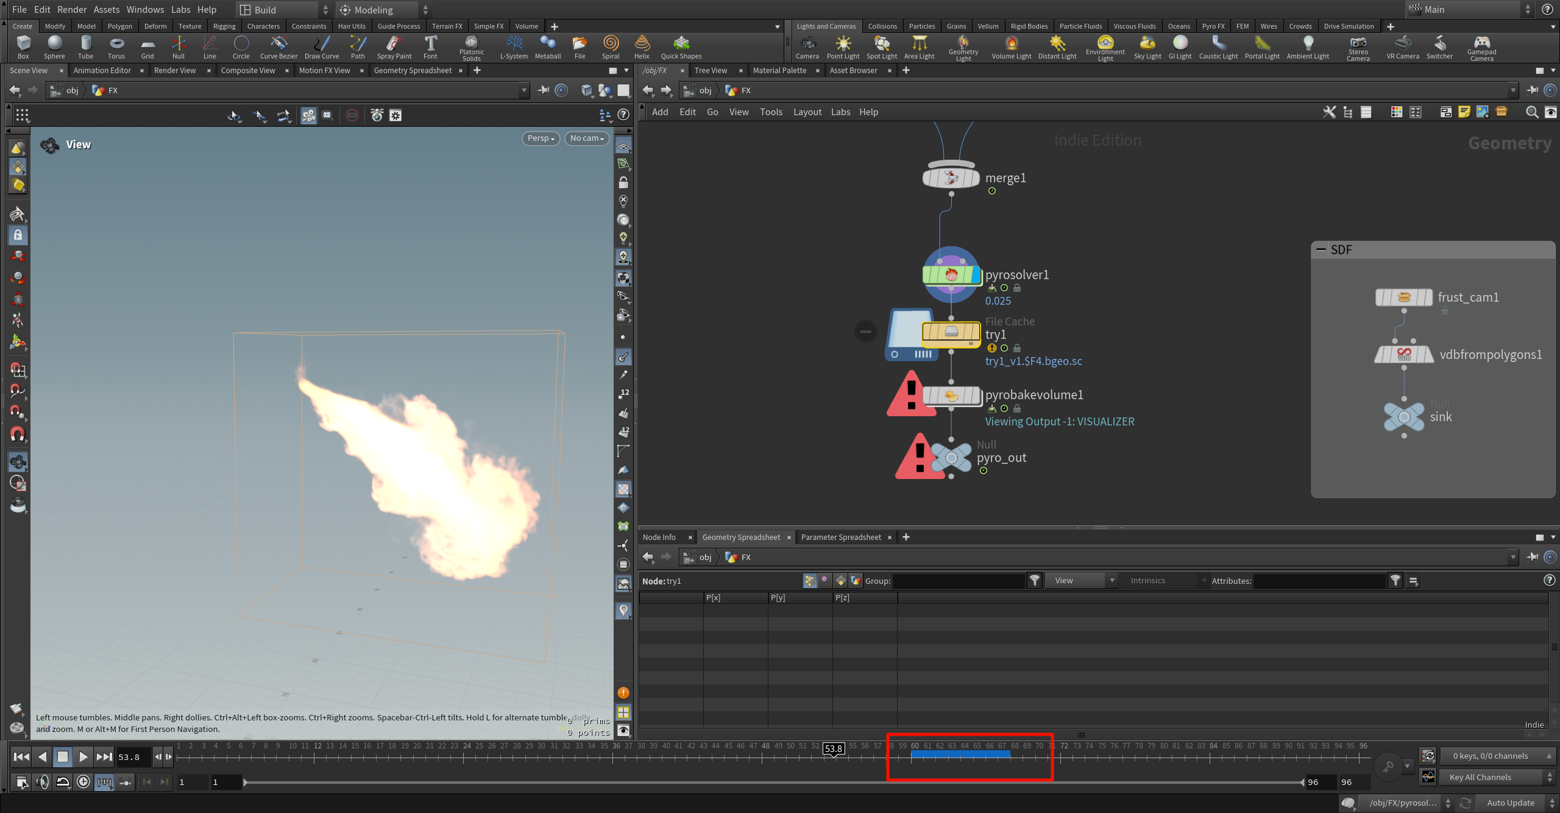The image size is (1560, 813).
Task: Collapse the SDF network box
Action: point(1321,250)
